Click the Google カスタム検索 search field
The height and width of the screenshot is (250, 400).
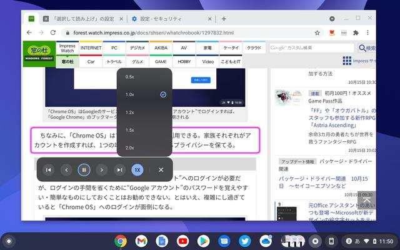[312, 48]
